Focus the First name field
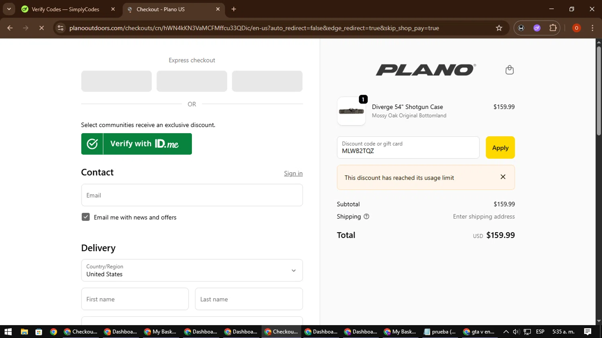Image resolution: width=602 pixels, height=338 pixels. coord(135,299)
